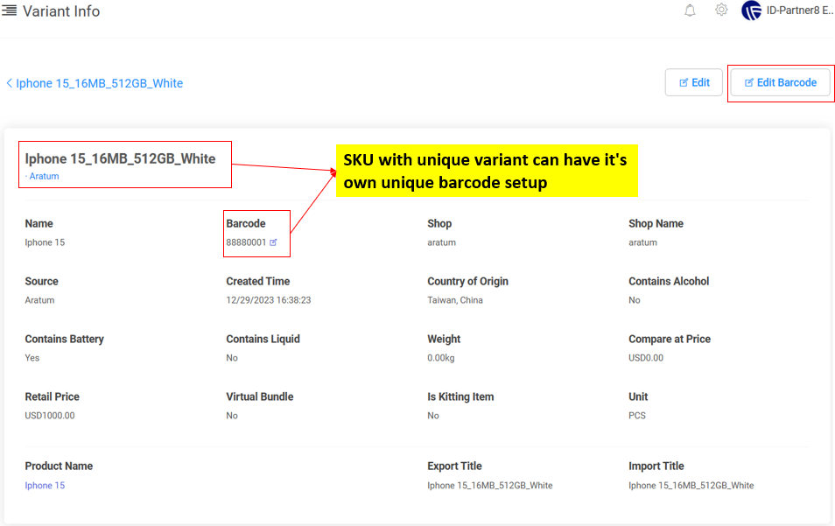Click the Unit value PCS
This screenshot has height=526, width=835.
637,416
